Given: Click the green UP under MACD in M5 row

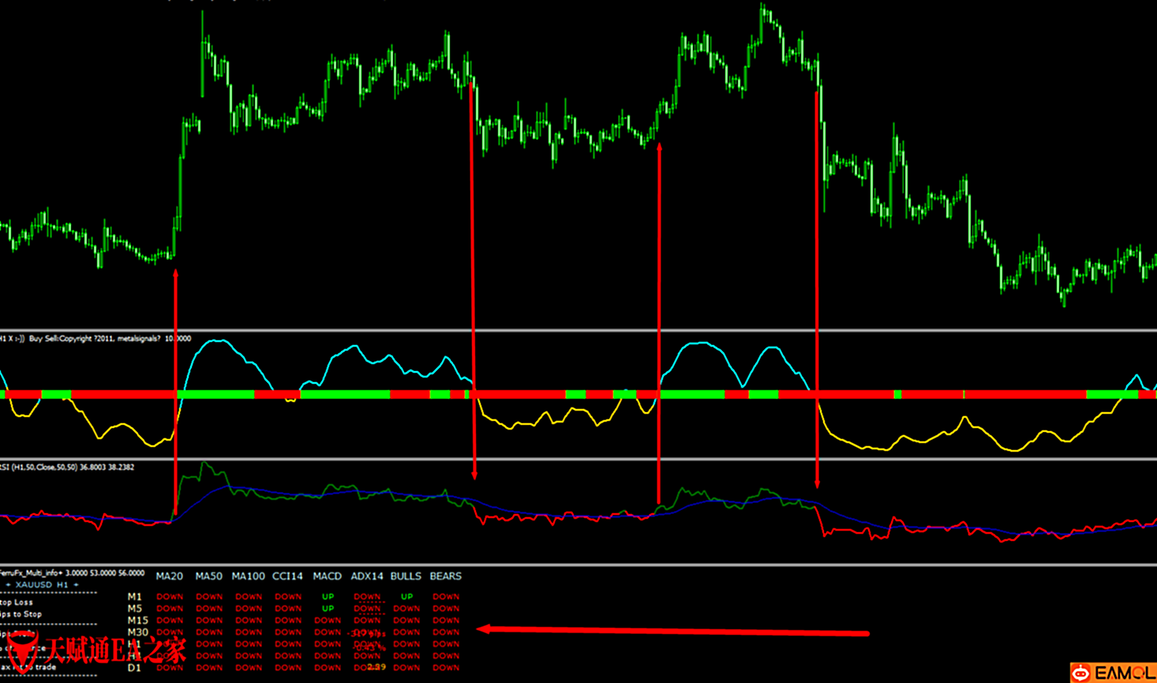Looking at the screenshot, I should coord(328,609).
